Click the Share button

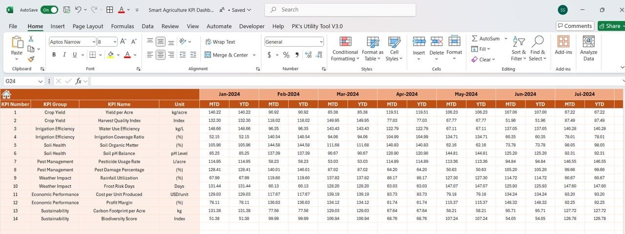[x=611, y=26]
